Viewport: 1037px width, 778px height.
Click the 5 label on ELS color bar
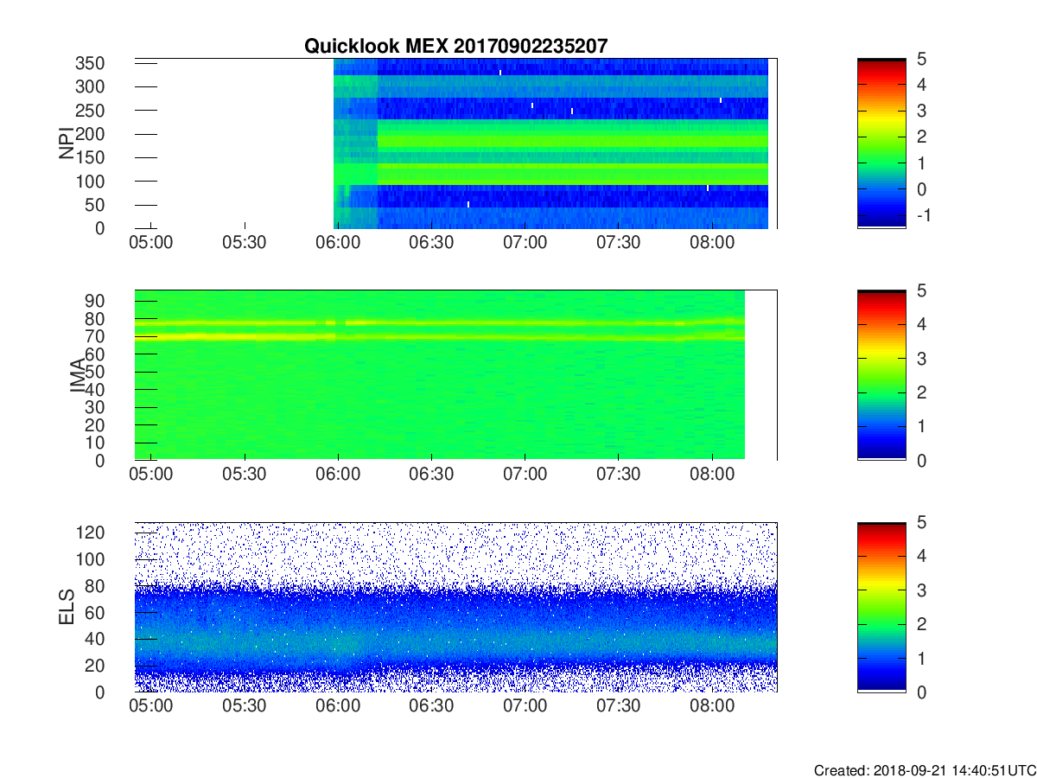[921, 522]
